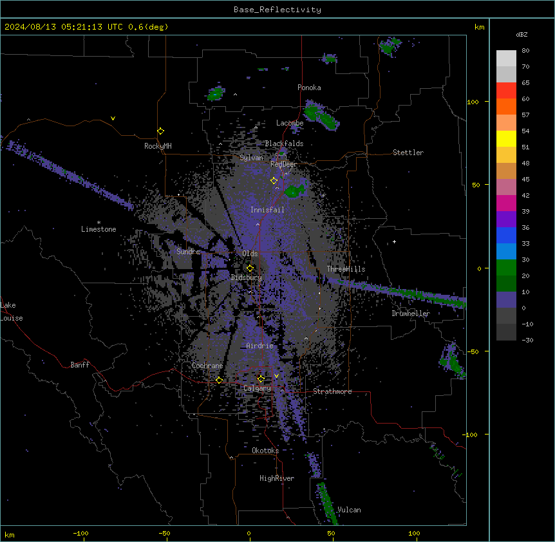Click the Airdrie city label
The image size is (555, 542).
click(x=260, y=346)
